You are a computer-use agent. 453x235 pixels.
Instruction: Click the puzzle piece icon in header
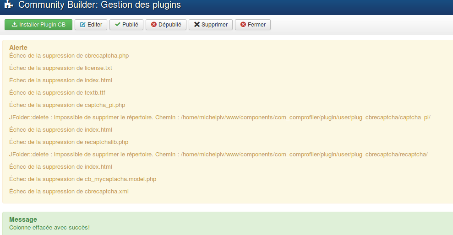9,5
